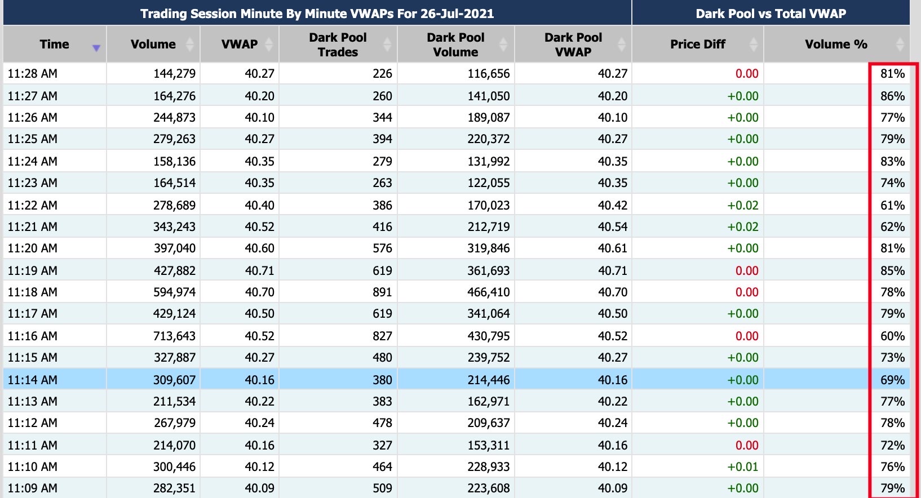Click the volume value 594,974
Image resolution: width=921 pixels, height=498 pixels.
174,292
